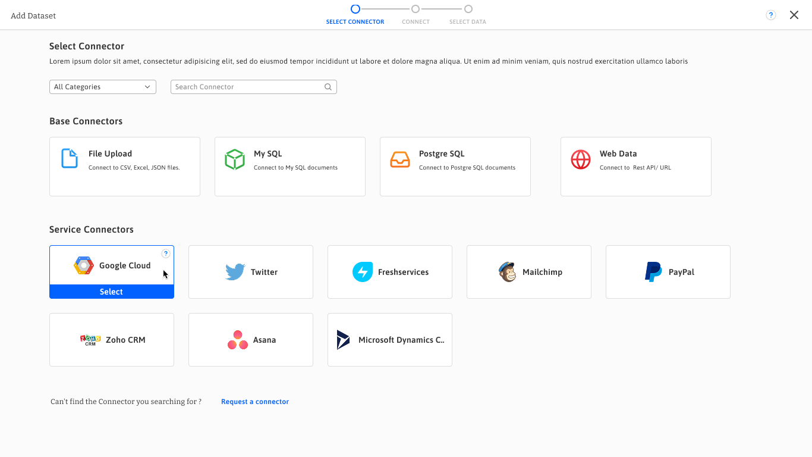Select the Asana connector label
The height and width of the screenshot is (457, 812).
265,340
